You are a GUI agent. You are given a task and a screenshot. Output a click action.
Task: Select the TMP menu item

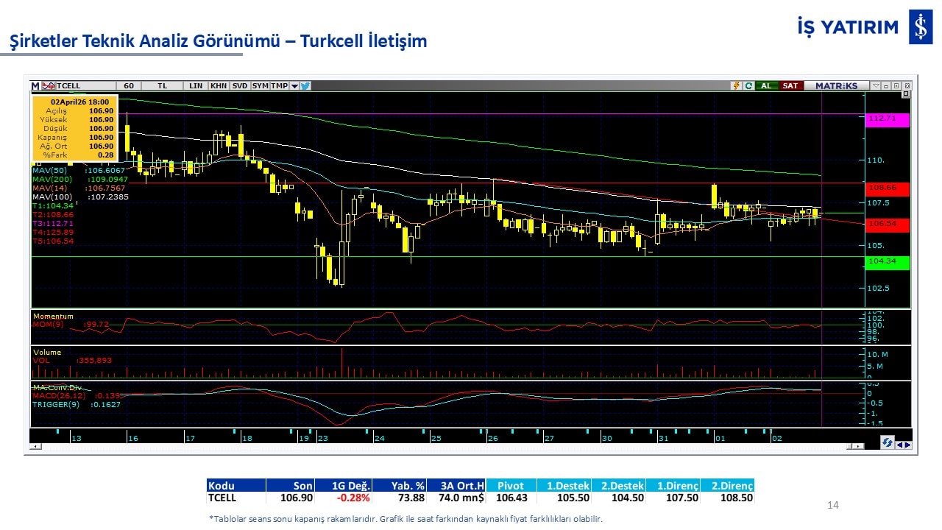click(x=279, y=86)
